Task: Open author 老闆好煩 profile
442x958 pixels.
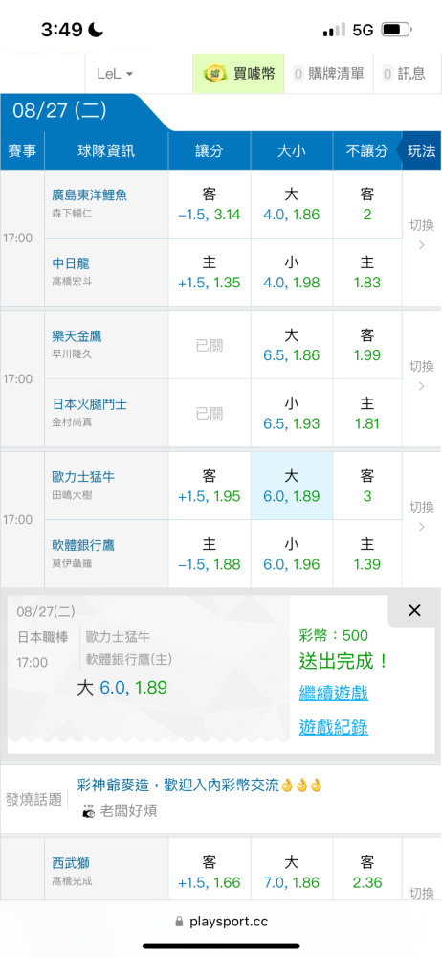Action: [x=128, y=810]
